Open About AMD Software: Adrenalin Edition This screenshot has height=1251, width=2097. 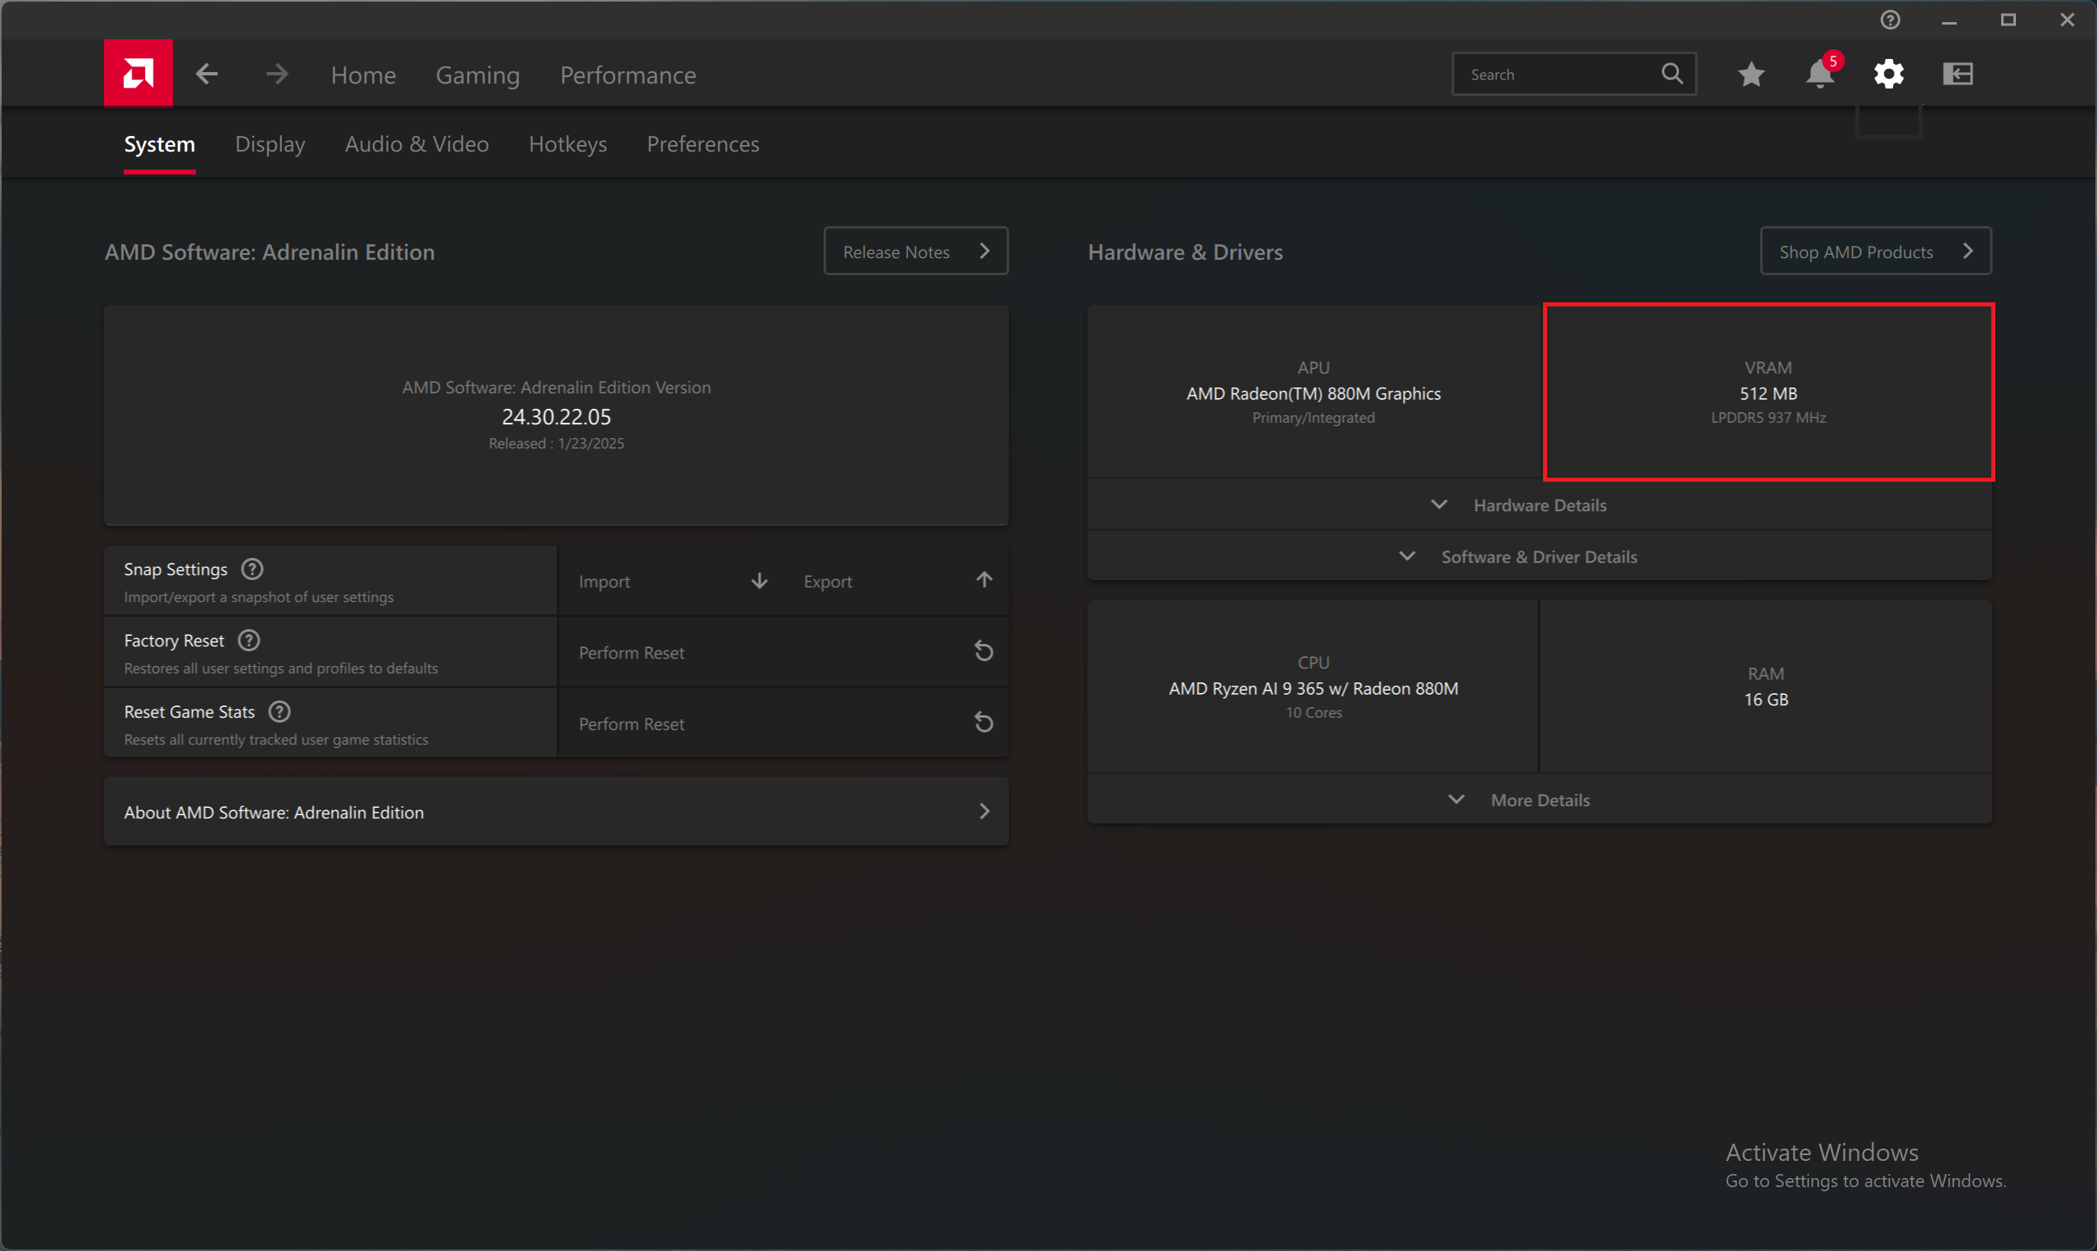556,812
